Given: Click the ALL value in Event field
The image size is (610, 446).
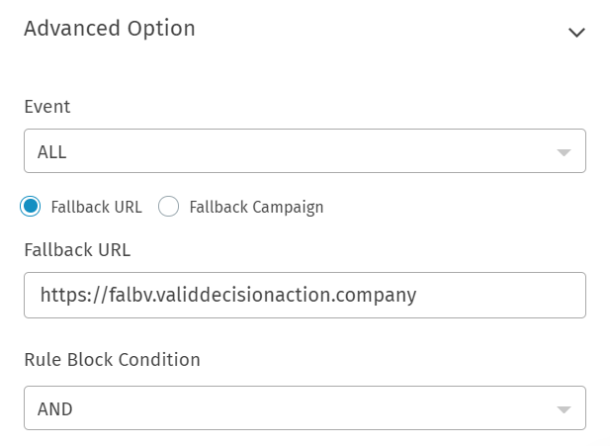Looking at the screenshot, I should tap(52, 152).
